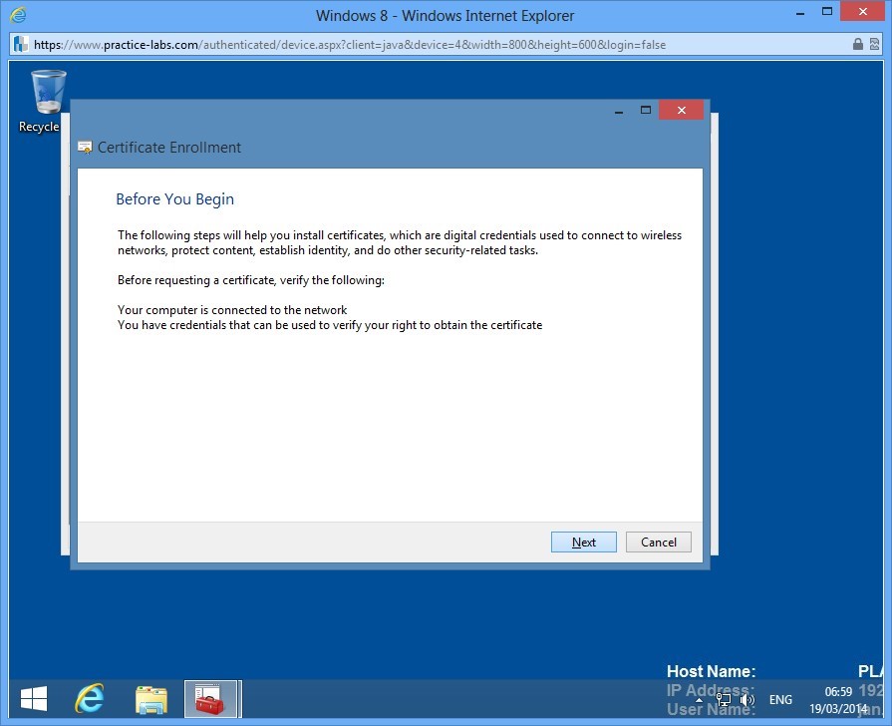Click the compatibility view icon beside the padlock

(x=874, y=44)
